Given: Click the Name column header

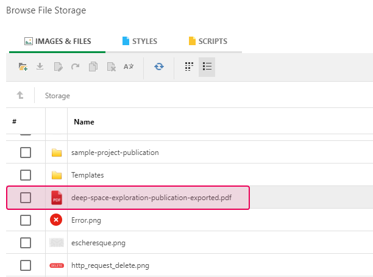Looking at the screenshot, I should [84, 122].
